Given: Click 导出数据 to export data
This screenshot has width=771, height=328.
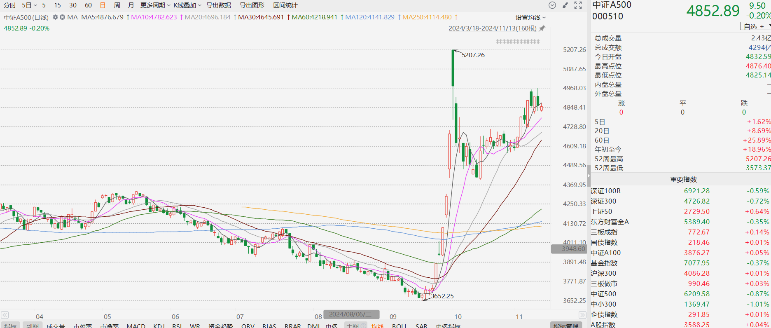Looking at the screenshot, I should (219, 5).
